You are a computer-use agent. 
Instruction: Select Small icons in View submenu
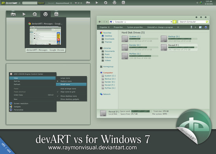[71, 84]
